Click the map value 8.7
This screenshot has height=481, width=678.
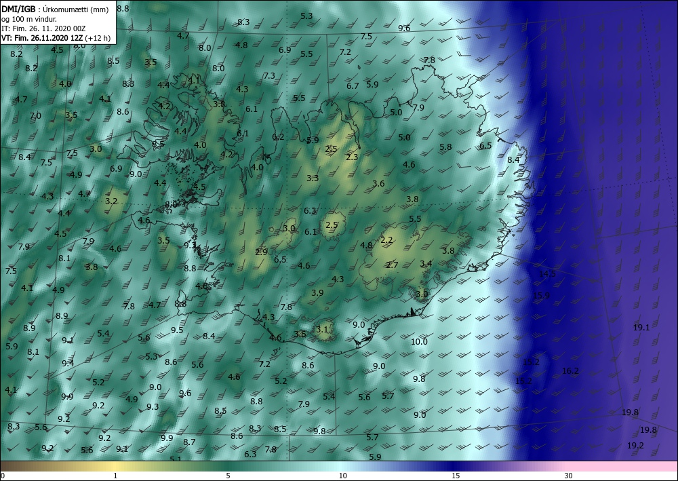pos(189,442)
